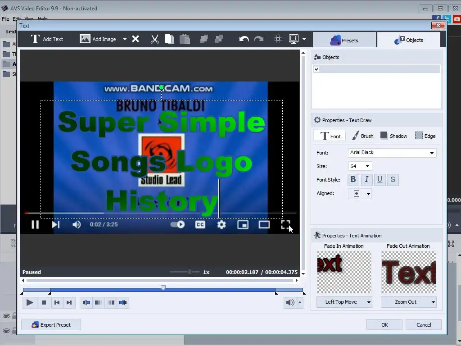Toggle the grid lines icon

pyautogui.click(x=278, y=39)
